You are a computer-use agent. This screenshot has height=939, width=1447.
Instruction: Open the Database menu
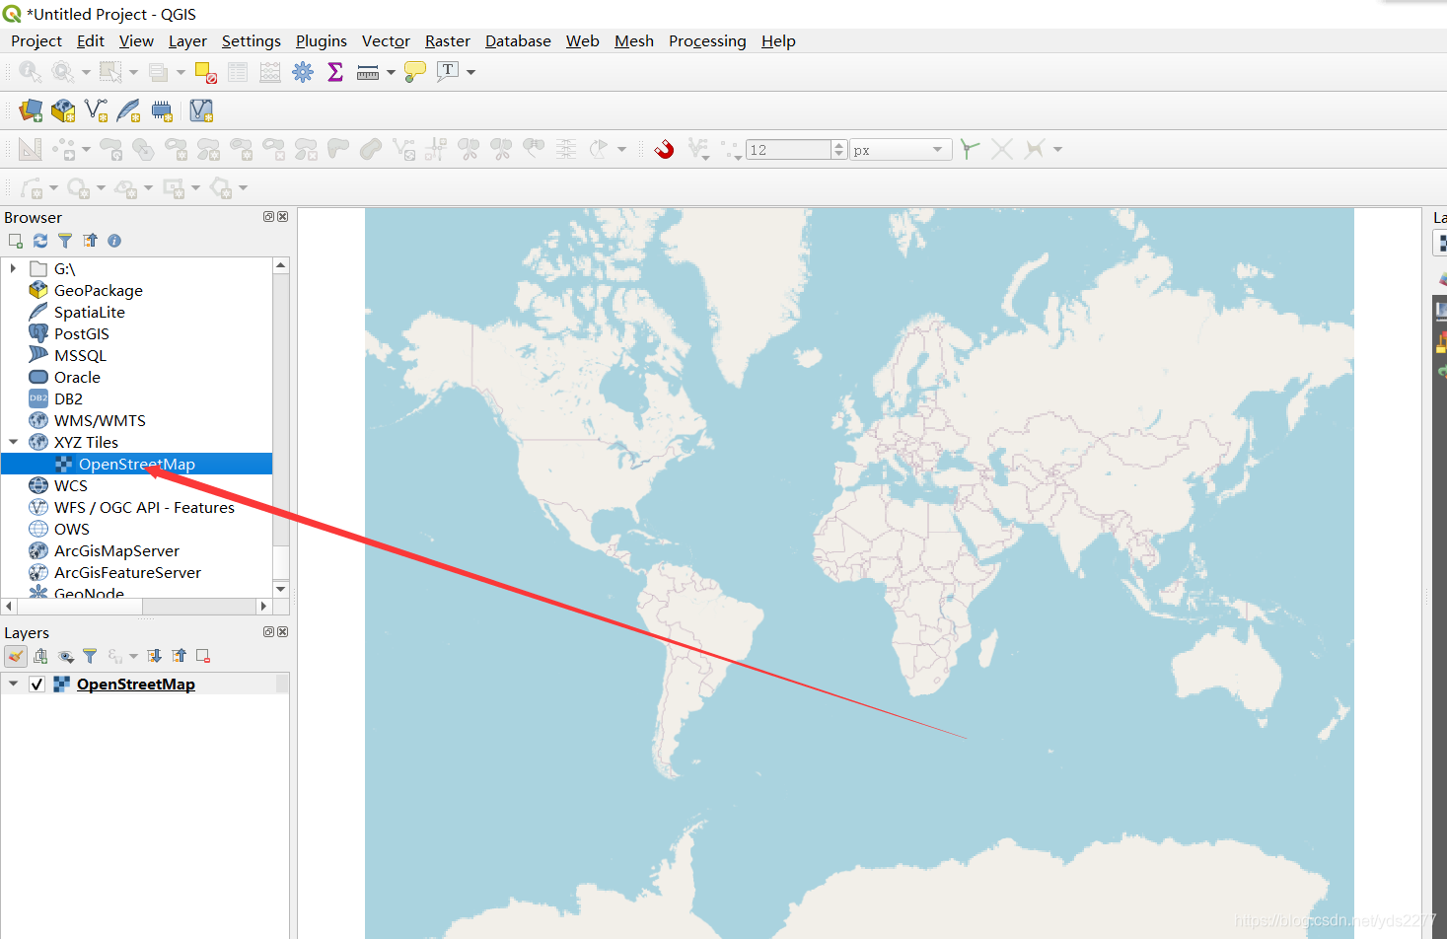[518, 40]
